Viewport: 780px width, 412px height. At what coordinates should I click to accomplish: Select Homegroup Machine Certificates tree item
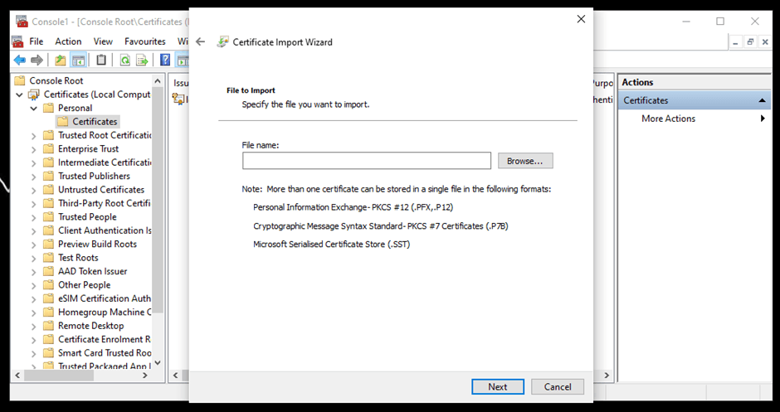pos(104,312)
